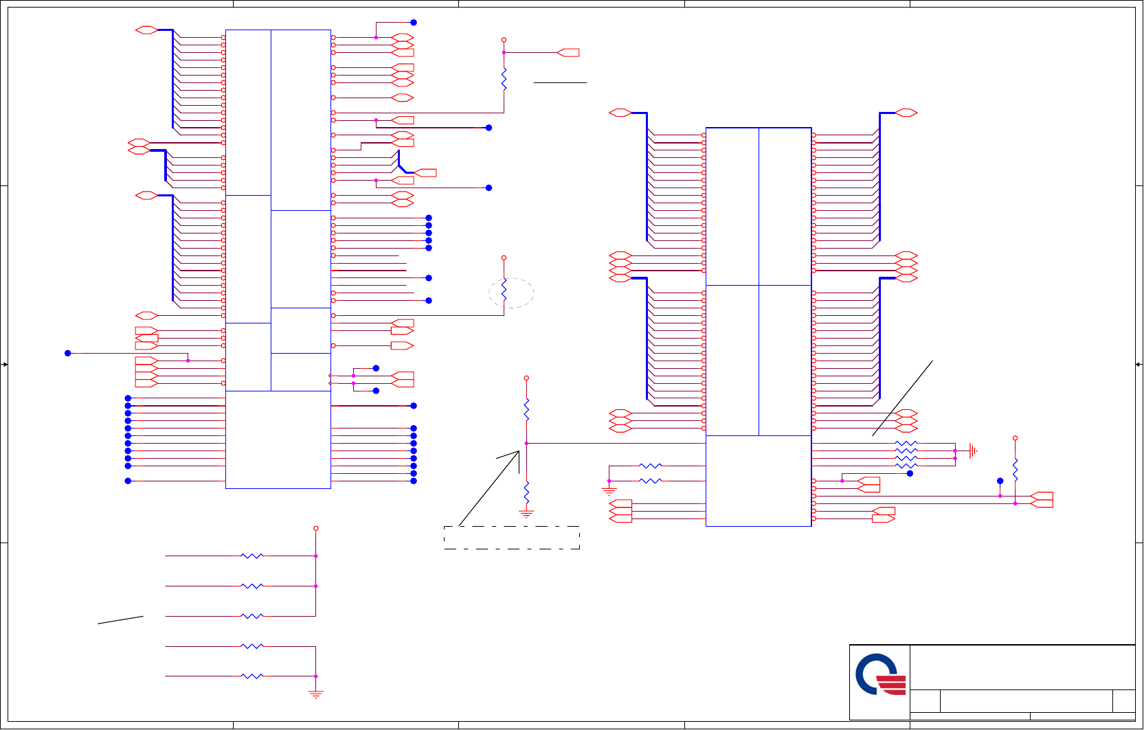
Task: Select the bottommost resistor of the five-resistor group
Action: tap(252, 676)
